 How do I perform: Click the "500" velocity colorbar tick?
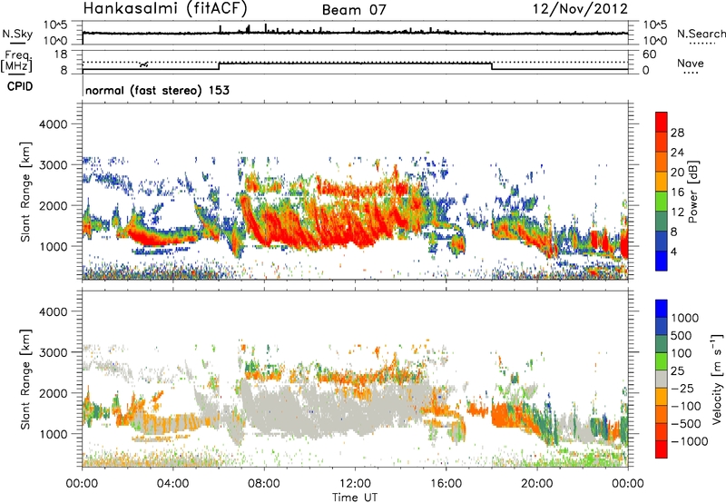(x=682, y=335)
